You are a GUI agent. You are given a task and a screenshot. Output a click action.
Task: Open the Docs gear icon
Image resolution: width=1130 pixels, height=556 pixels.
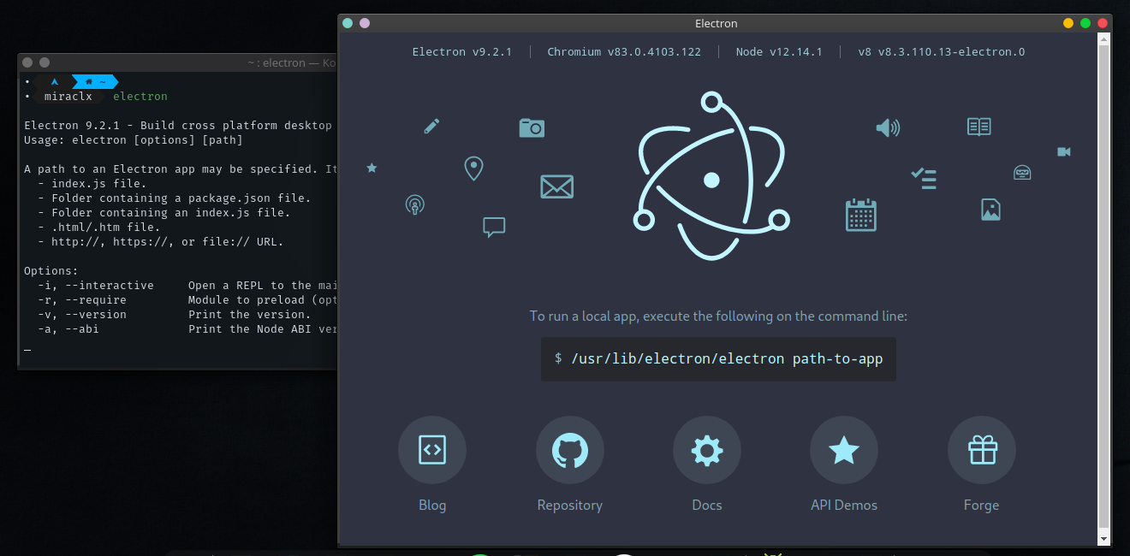(x=707, y=450)
